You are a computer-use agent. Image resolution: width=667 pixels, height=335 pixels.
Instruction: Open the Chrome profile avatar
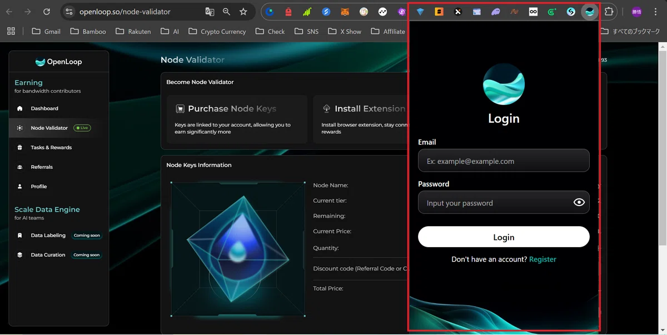637,12
